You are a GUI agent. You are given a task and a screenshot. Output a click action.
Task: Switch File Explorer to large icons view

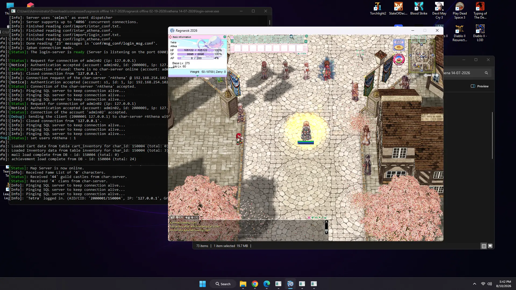490,246
